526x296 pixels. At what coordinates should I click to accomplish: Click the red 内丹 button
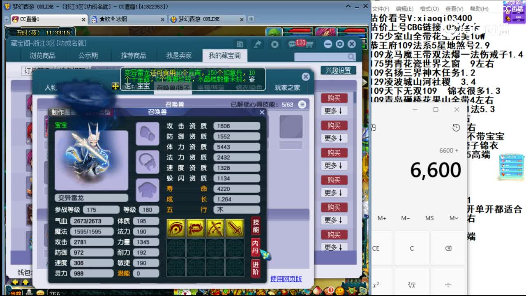(256, 247)
